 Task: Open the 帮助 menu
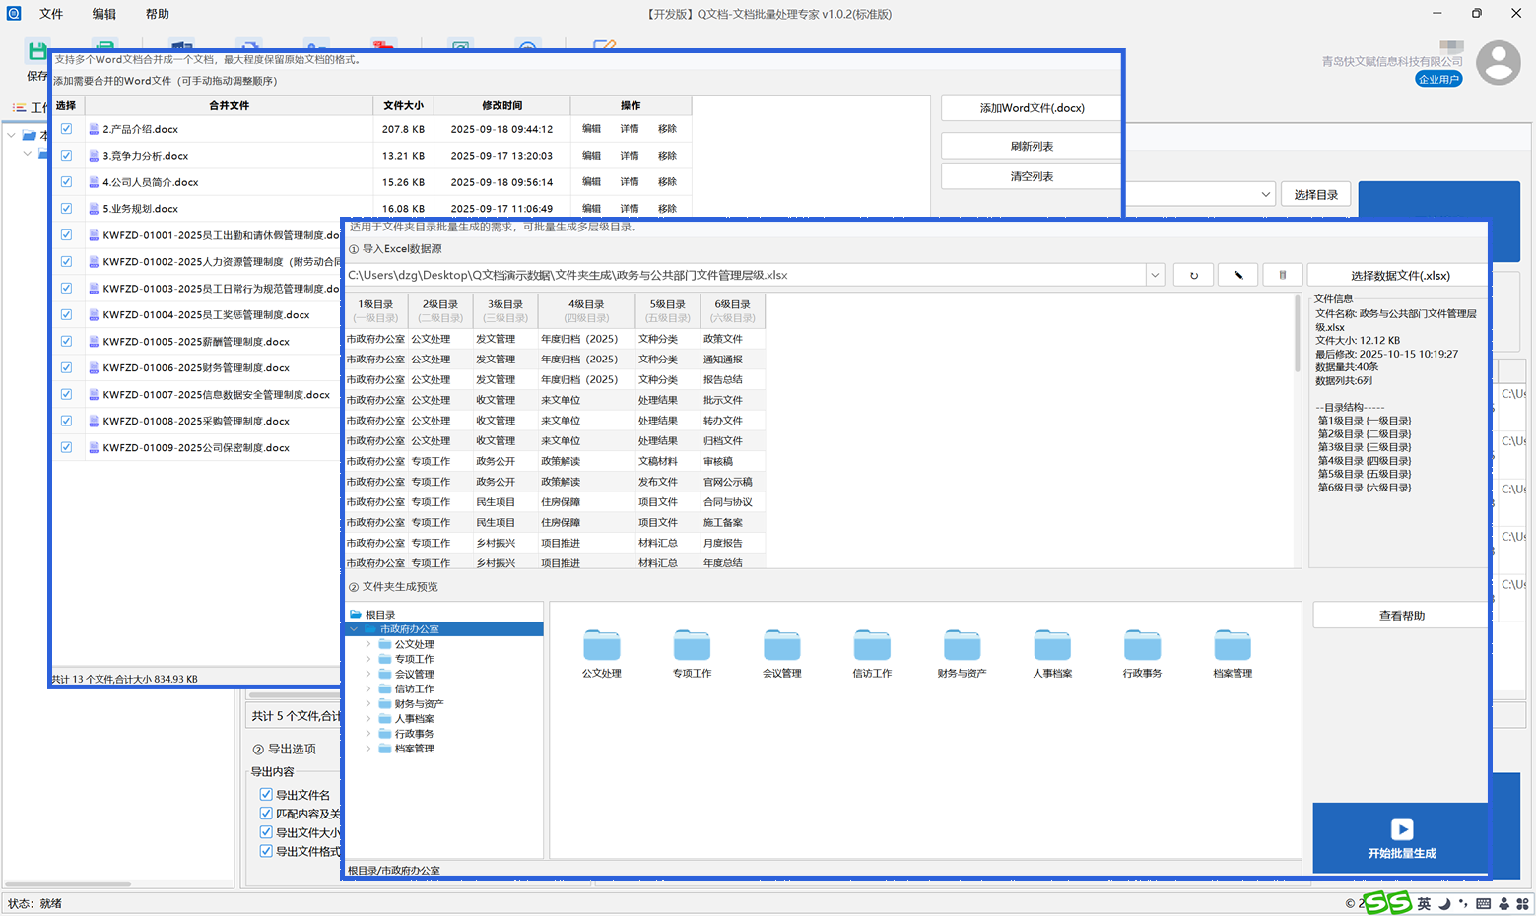coord(157,14)
